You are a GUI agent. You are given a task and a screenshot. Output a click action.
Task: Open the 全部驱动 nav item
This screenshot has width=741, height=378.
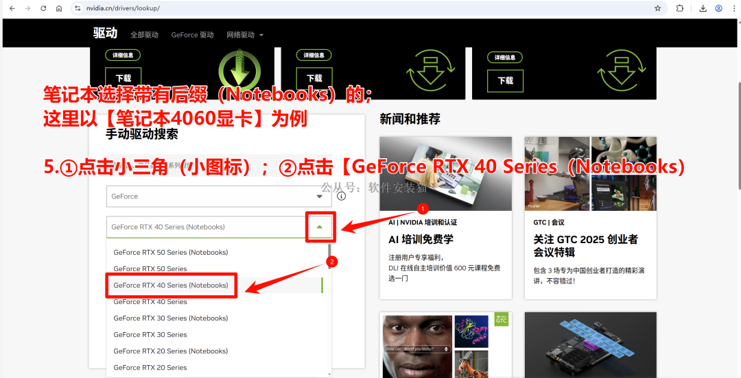(x=145, y=35)
